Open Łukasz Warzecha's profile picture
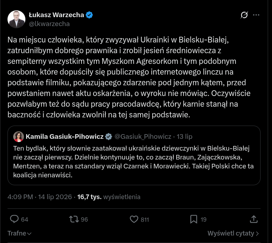 tap(16, 19)
